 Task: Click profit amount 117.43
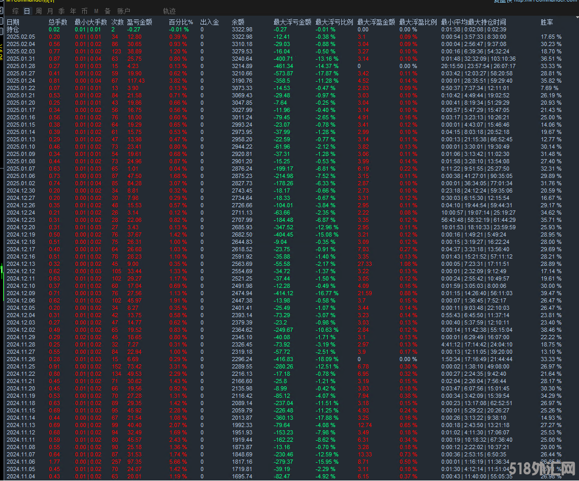pyautogui.click(x=136, y=81)
